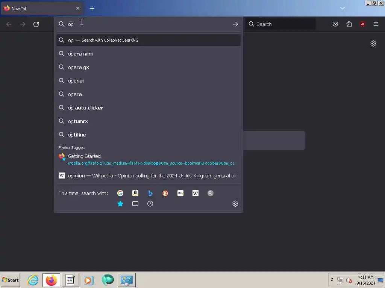
Task: Select the 'optumrx' suggestion
Action: pos(148,121)
